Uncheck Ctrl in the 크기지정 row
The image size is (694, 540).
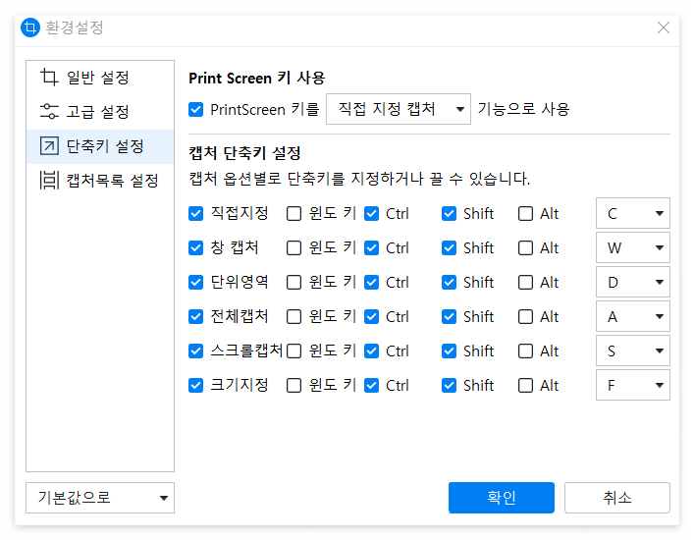point(371,386)
